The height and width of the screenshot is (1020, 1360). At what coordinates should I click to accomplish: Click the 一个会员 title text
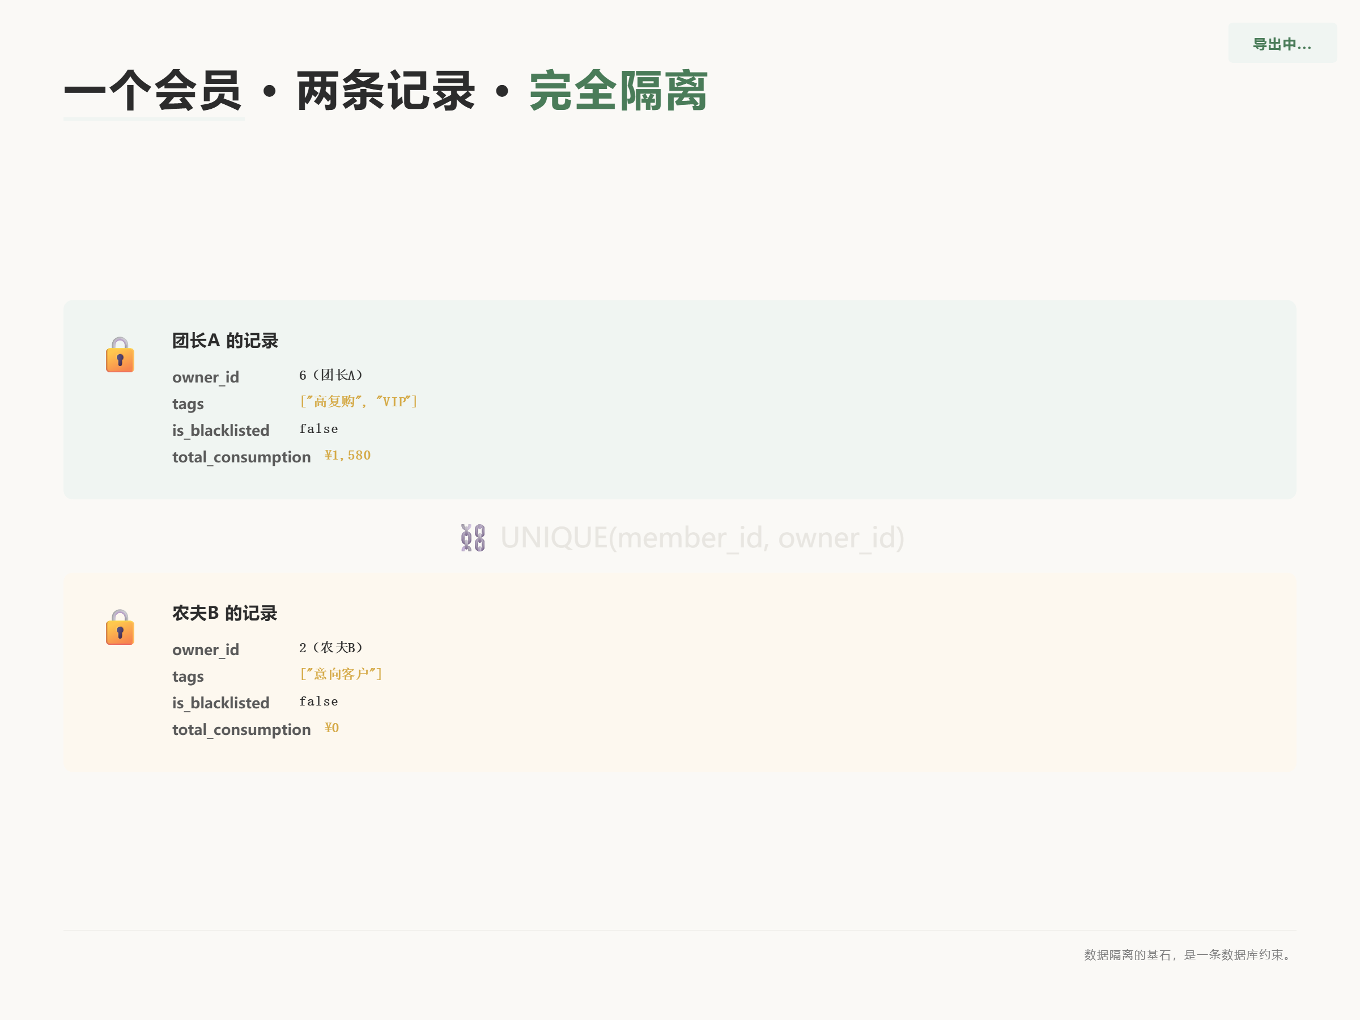(x=153, y=91)
